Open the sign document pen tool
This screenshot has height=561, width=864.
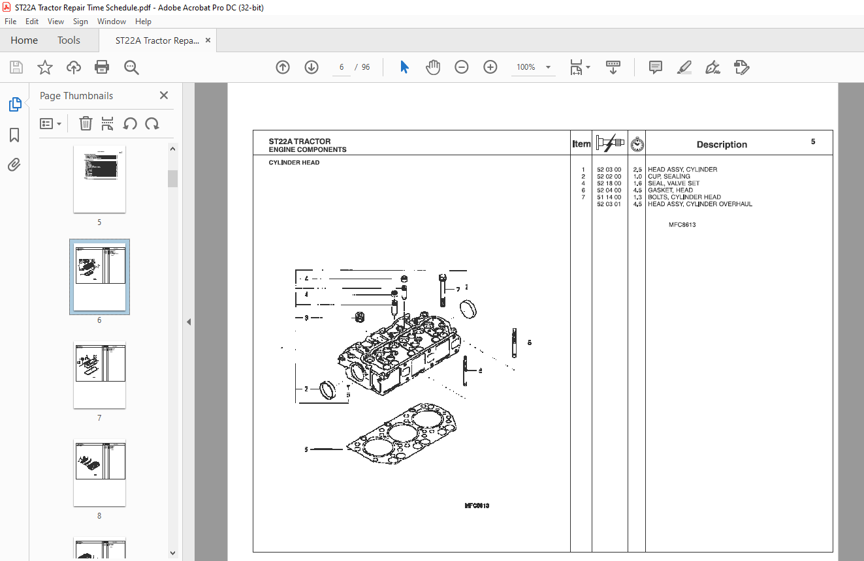click(x=713, y=67)
